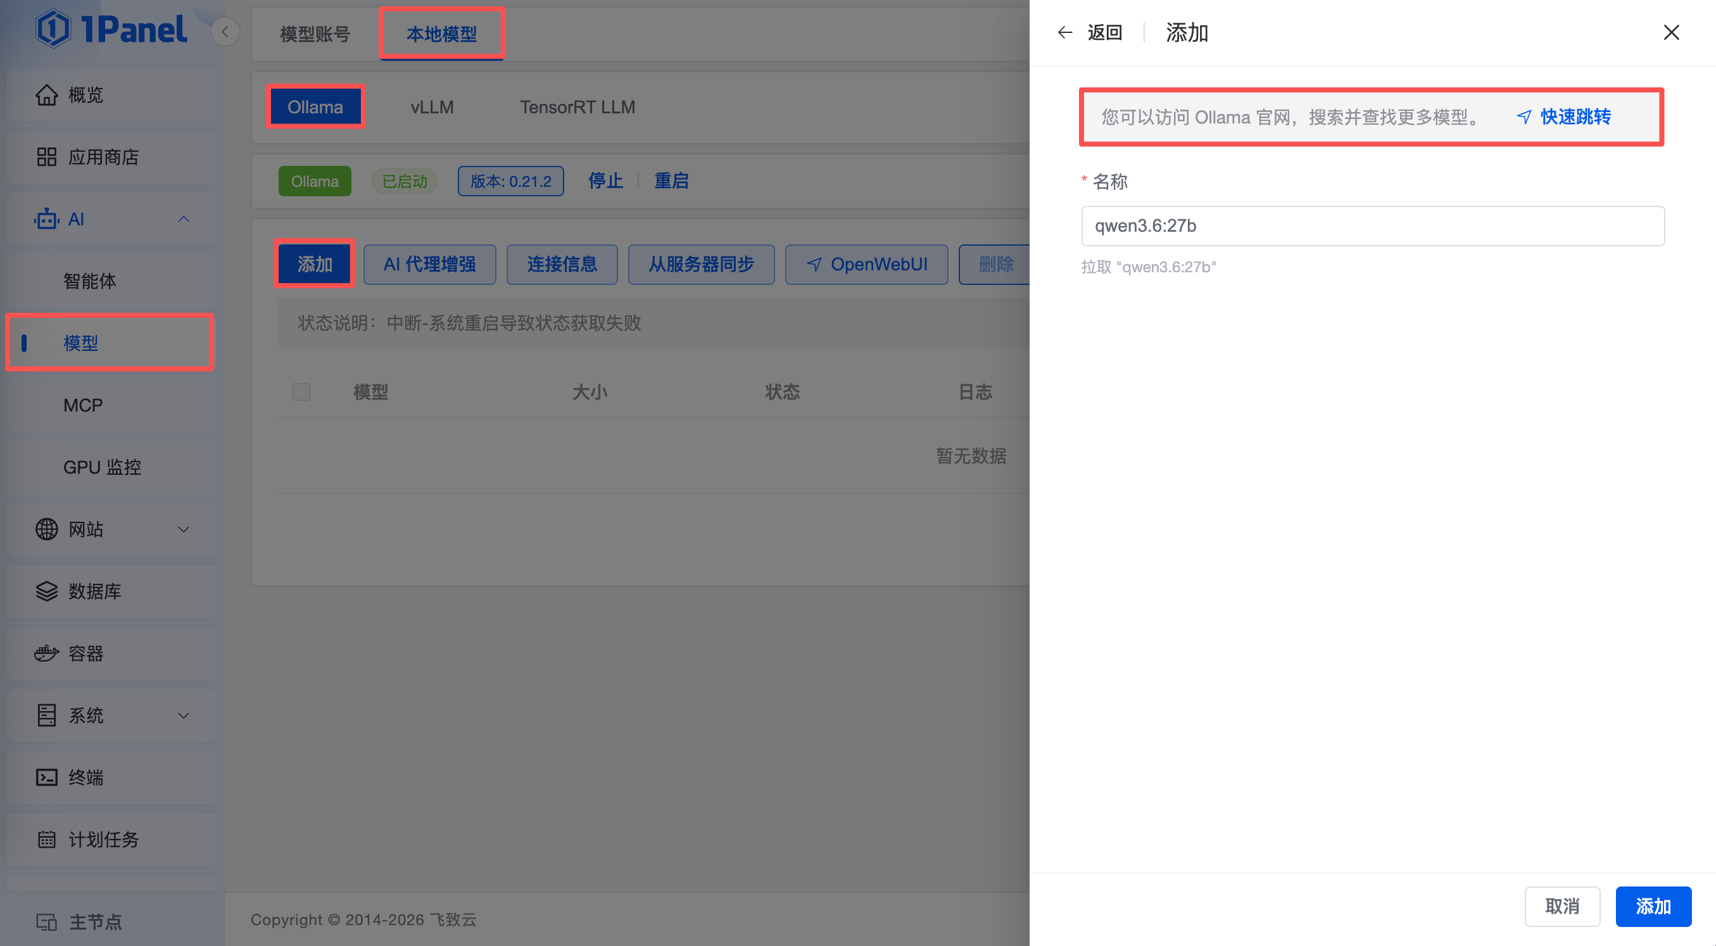Click the calendar icon beside 计划任务

(x=47, y=839)
